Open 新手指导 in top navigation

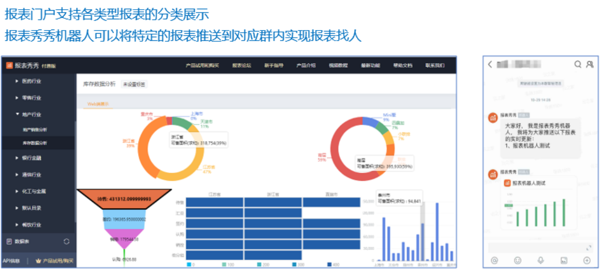click(274, 65)
